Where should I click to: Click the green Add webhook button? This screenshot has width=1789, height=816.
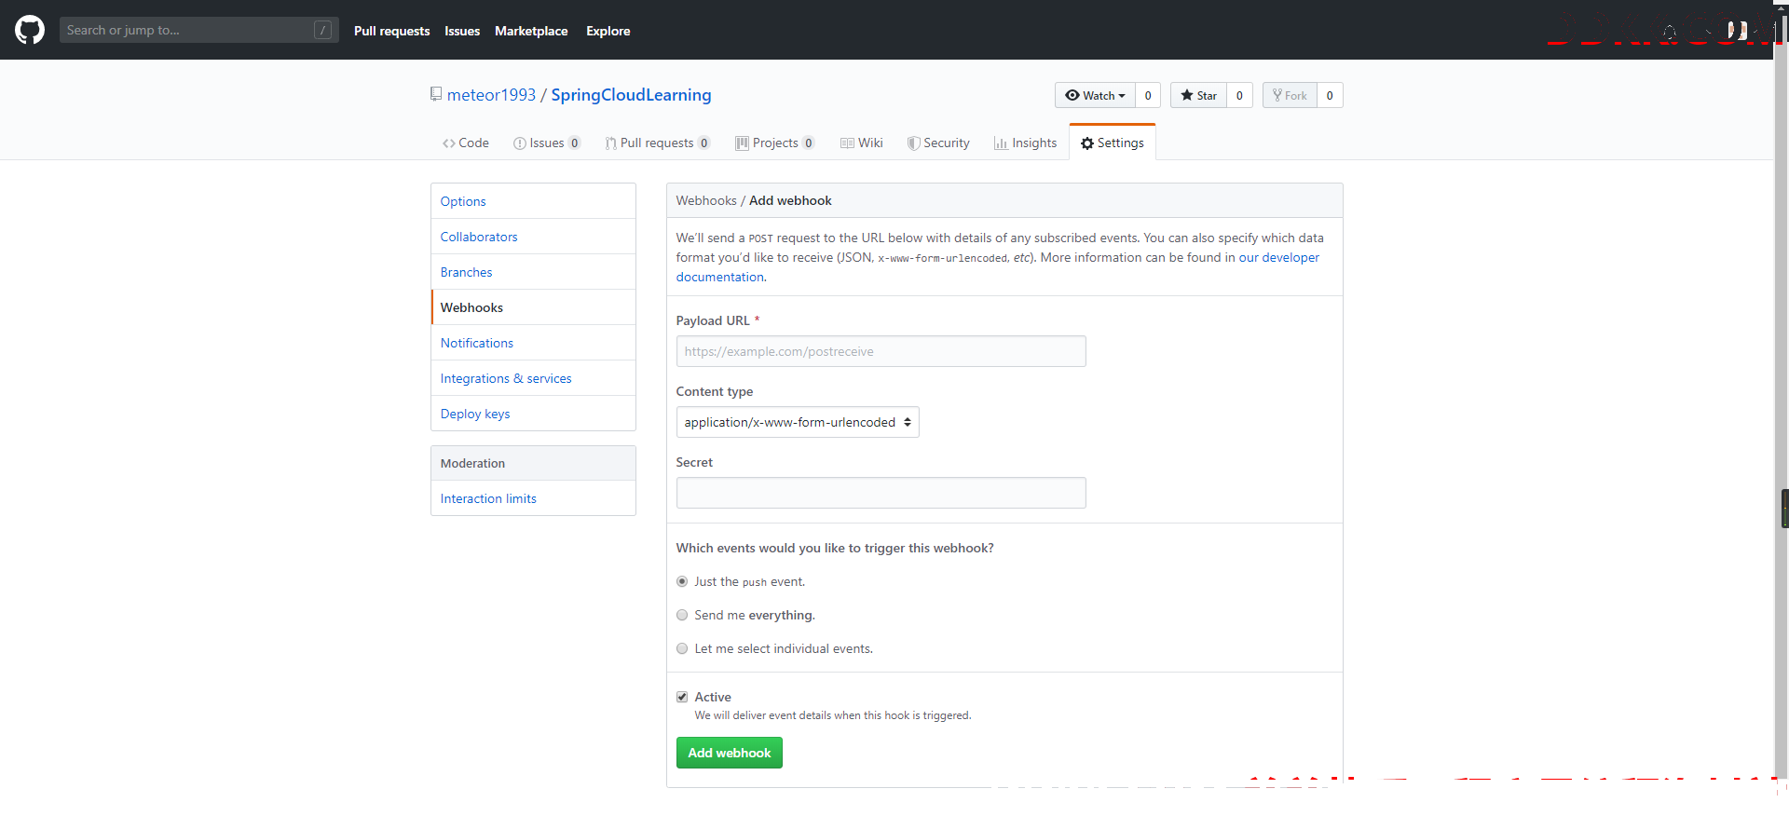(x=730, y=753)
